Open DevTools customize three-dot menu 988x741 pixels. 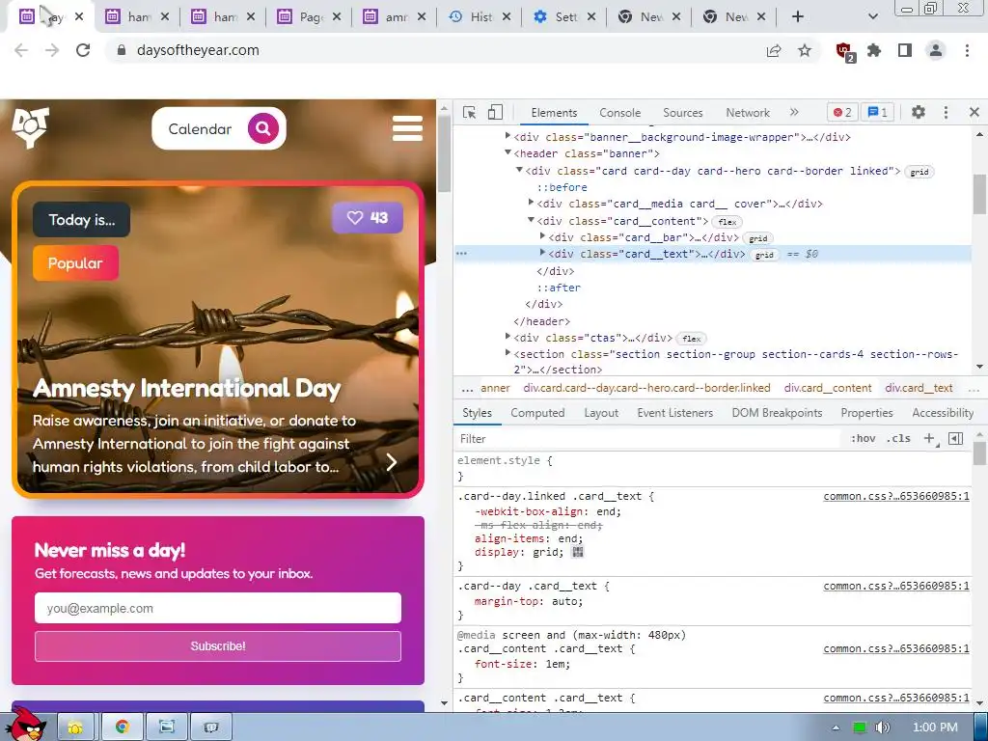pyautogui.click(x=946, y=112)
